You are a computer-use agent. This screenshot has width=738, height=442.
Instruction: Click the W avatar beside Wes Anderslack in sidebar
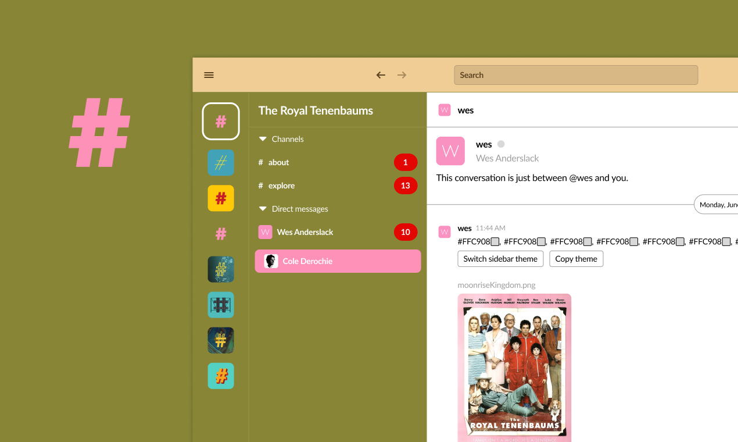tap(265, 232)
